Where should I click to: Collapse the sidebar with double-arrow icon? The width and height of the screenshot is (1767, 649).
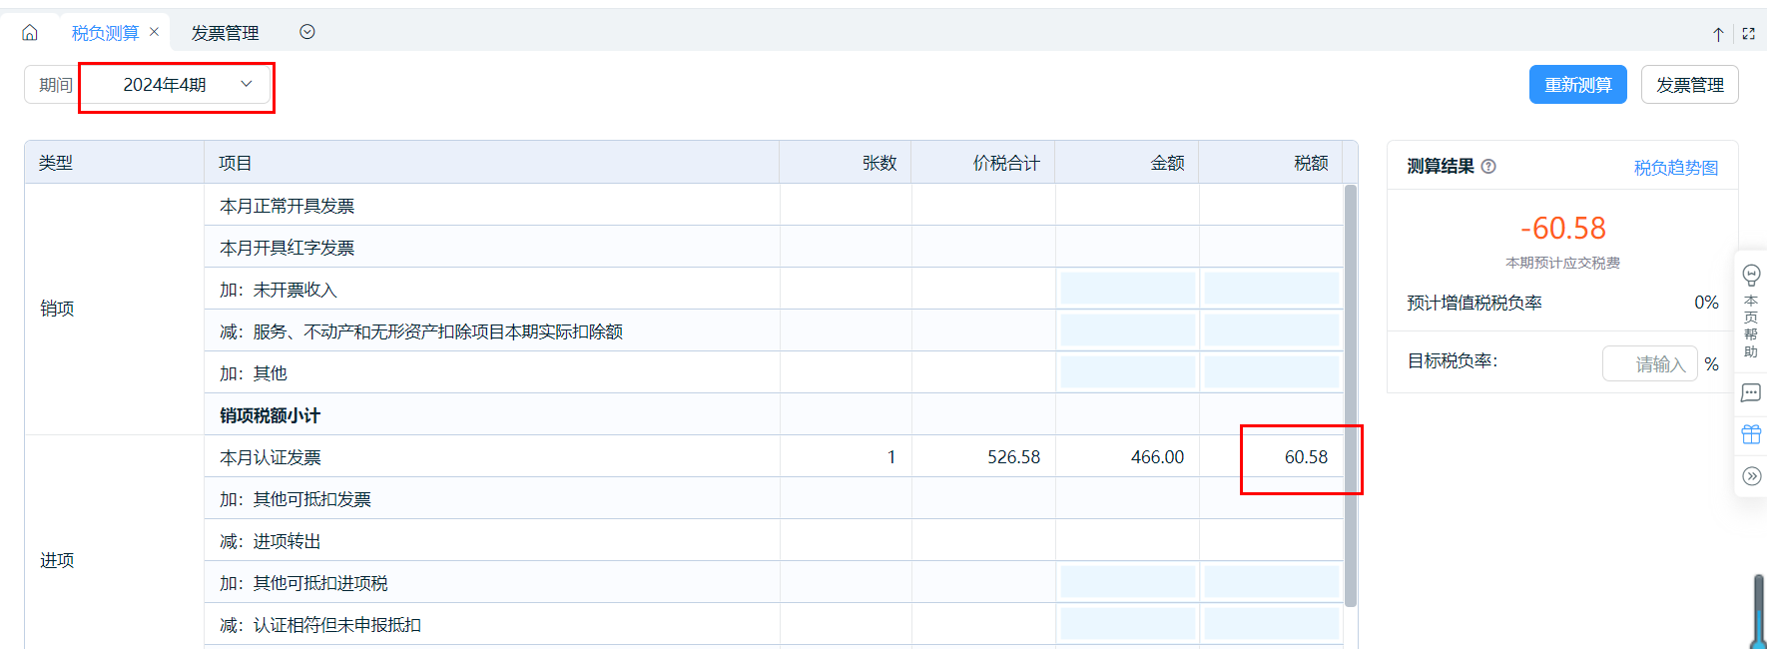[x=1751, y=476]
